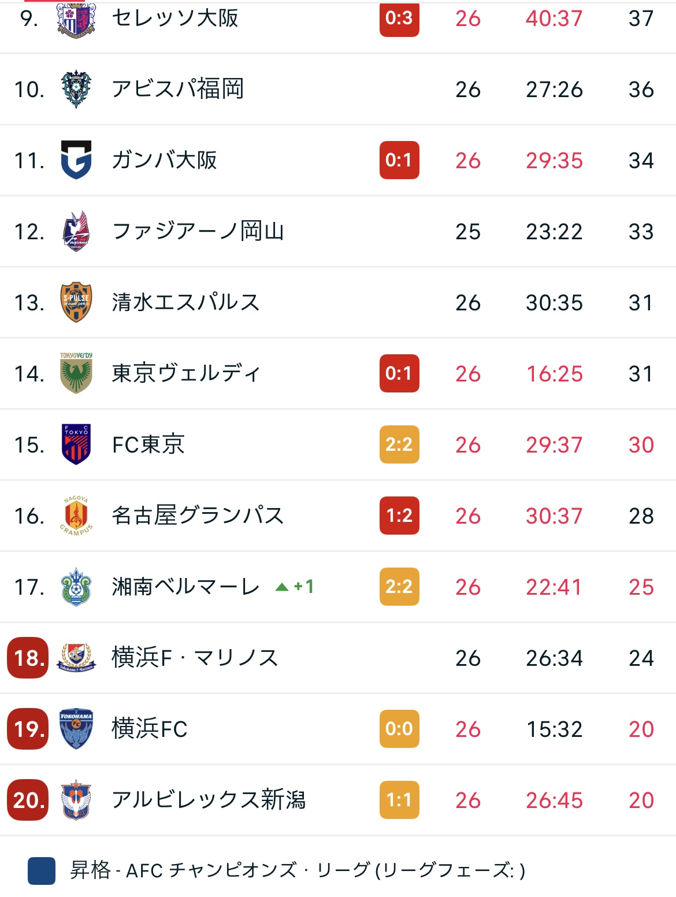676x897 pixels.
Task: Tap the Yokohama F. Marinos club crest
Action: [x=76, y=658]
